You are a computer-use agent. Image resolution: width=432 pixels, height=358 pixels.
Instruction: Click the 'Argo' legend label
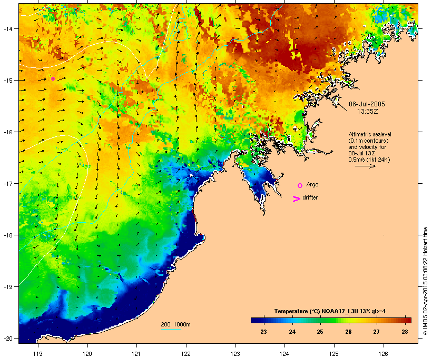pos(312,184)
